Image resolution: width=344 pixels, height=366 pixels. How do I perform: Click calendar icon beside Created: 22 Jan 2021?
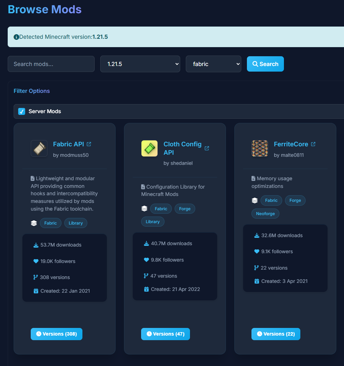[x=36, y=291]
